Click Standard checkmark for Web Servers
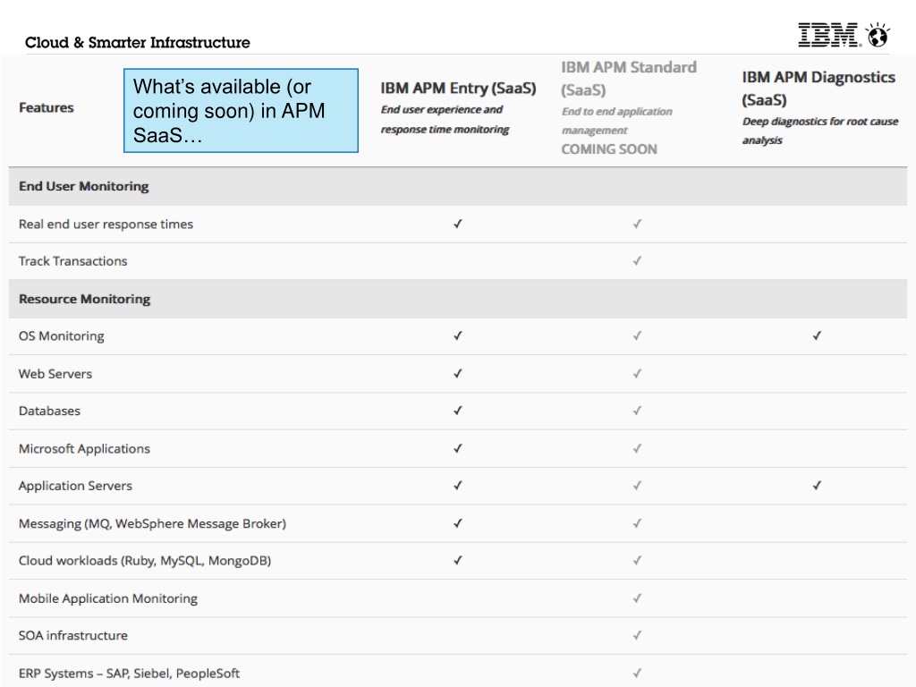 637,373
